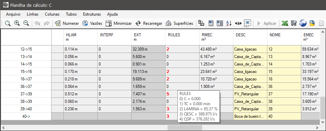The width and height of the screenshot is (326, 131).
Task: Click the EMEC column header
Action: click(x=310, y=37)
